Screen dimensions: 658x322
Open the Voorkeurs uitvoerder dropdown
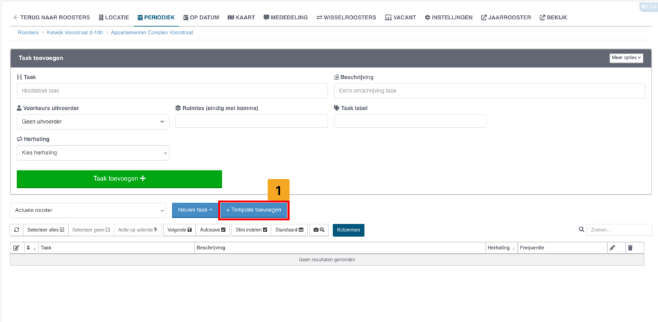click(x=93, y=121)
